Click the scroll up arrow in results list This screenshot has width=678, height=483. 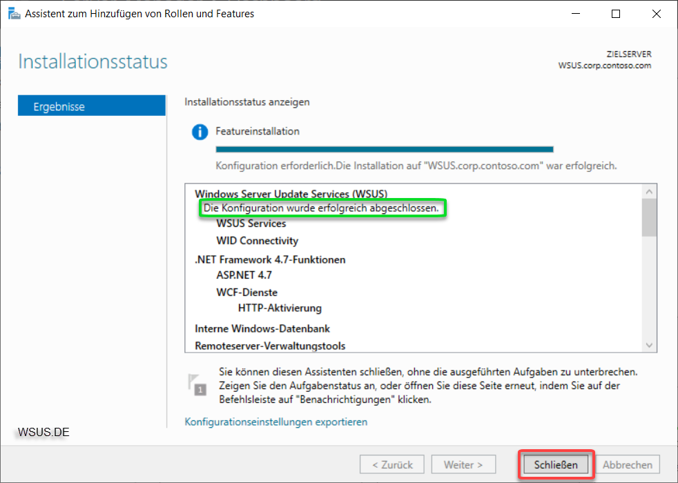point(649,191)
